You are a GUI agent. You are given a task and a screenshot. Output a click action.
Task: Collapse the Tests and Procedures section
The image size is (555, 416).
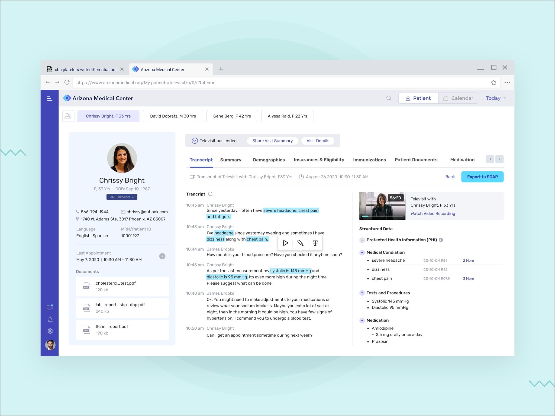[362, 293]
